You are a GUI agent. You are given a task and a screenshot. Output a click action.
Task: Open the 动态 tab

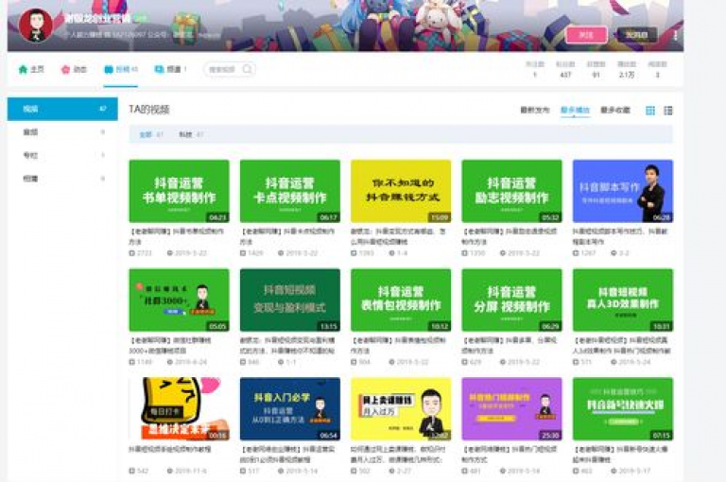[x=74, y=69]
